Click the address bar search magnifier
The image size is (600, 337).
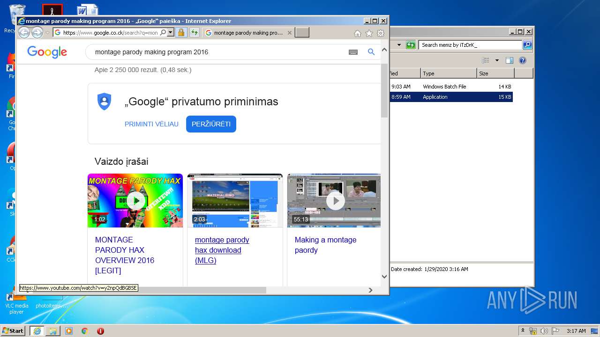coord(163,33)
